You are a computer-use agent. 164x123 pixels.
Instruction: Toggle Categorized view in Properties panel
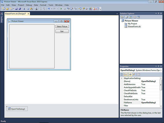(x=122, y=74)
